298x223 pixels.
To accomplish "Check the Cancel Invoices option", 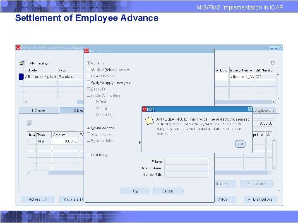I will tap(89, 76).
